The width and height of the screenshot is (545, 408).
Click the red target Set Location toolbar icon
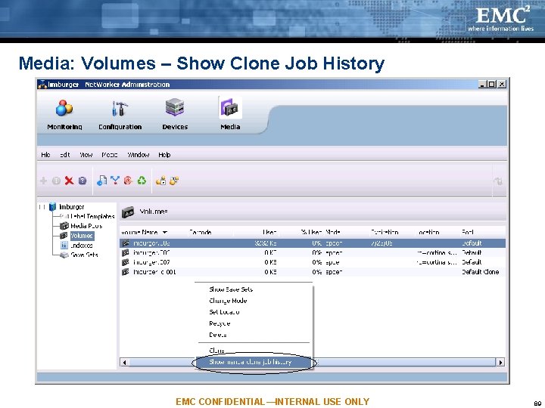point(128,181)
